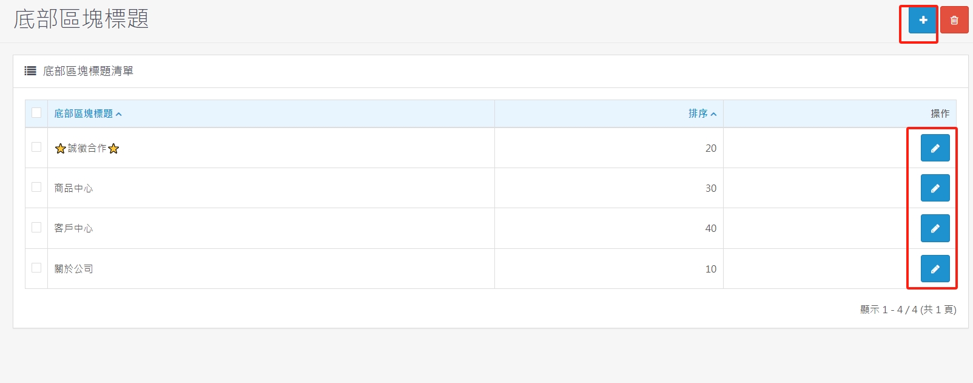This screenshot has height=383, width=973.
Task: Check the box for 誠徵合作 row
Action: pos(36,147)
